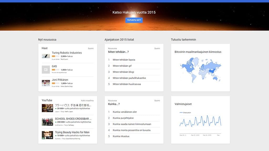Viewport: 269px width, 151px height.
Task: Select Kuinka venäläinen olet list item
Action: (125, 112)
